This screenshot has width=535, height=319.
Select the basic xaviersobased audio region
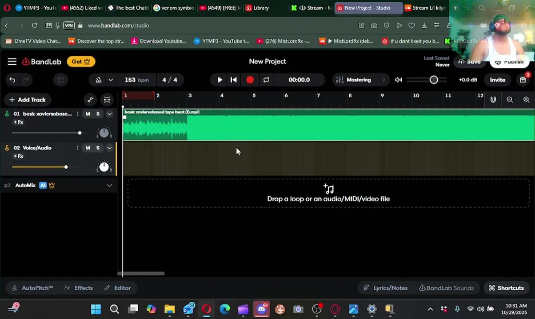(x=329, y=125)
